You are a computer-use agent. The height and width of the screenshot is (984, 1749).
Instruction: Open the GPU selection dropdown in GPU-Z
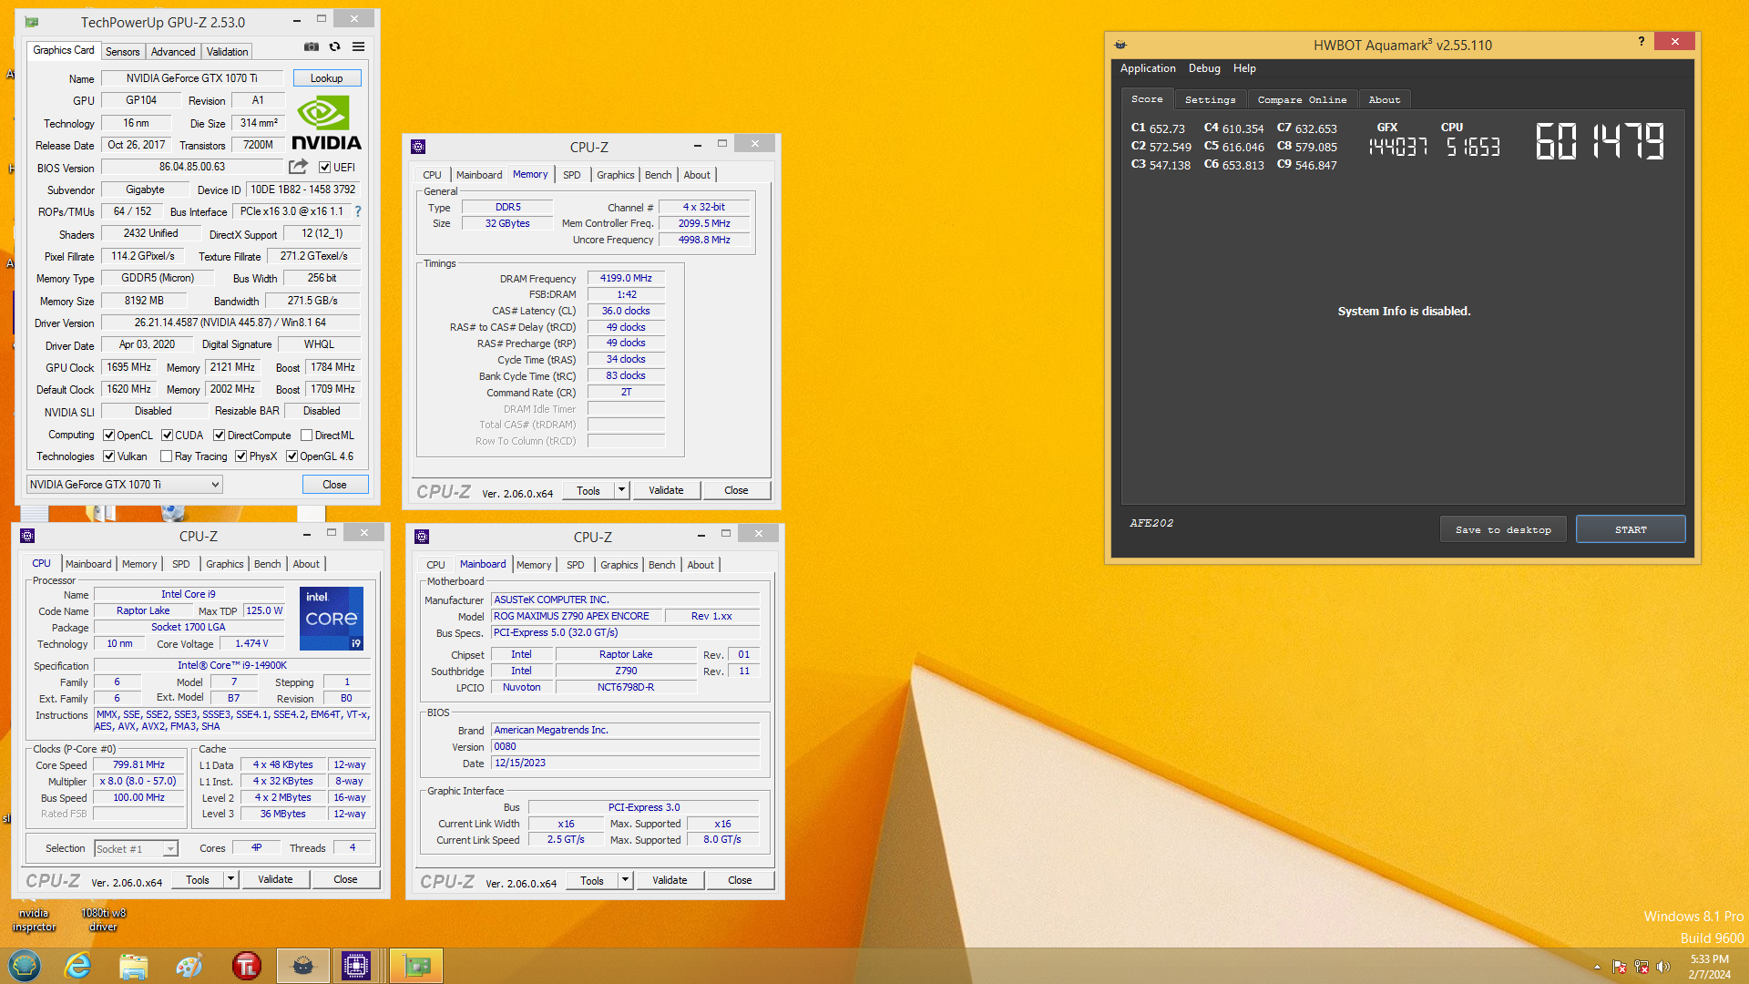pos(125,485)
